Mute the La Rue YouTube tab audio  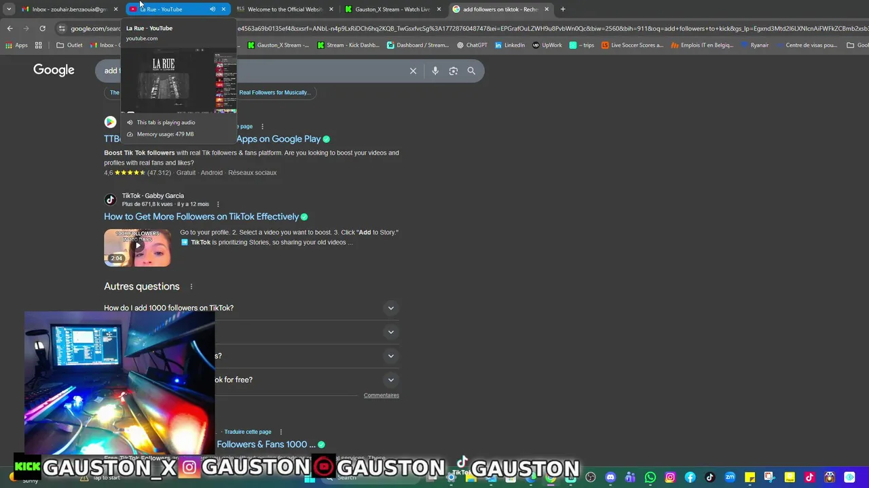pos(212,9)
